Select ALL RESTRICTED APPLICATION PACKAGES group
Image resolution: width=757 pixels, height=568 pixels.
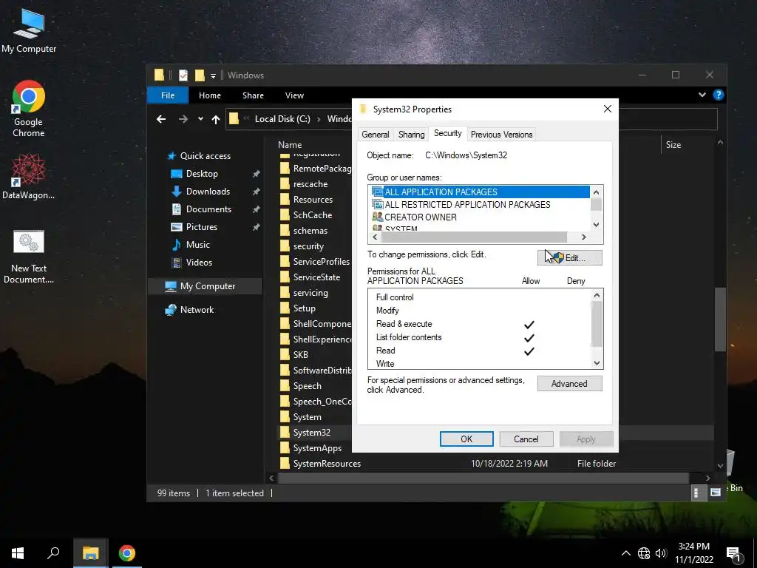pyautogui.click(x=467, y=204)
